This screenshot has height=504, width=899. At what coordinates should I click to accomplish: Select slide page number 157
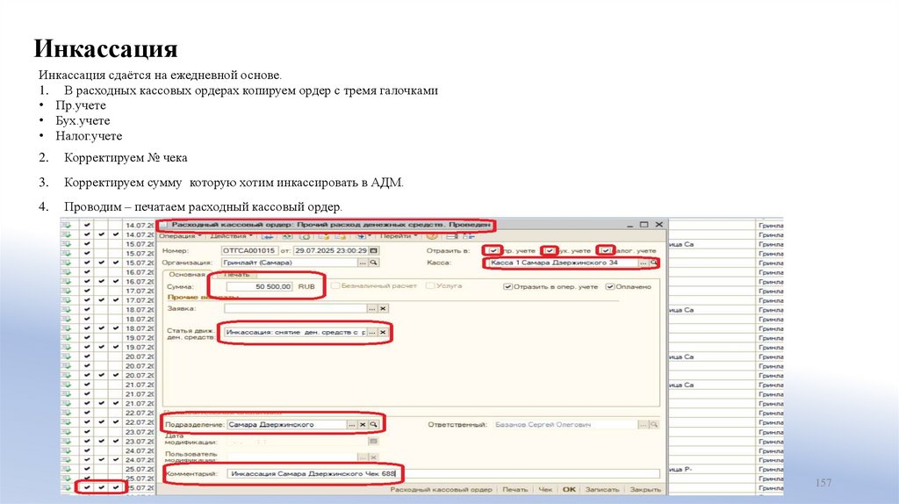(x=823, y=483)
